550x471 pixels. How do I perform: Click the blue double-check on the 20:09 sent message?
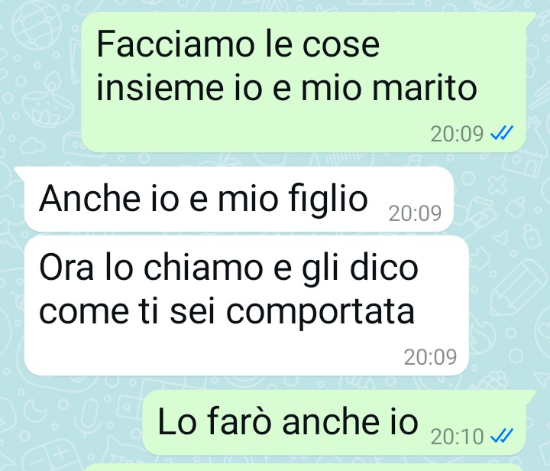(x=502, y=133)
